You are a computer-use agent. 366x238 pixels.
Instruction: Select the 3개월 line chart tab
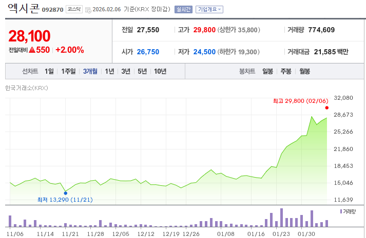click(x=90, y=71)
